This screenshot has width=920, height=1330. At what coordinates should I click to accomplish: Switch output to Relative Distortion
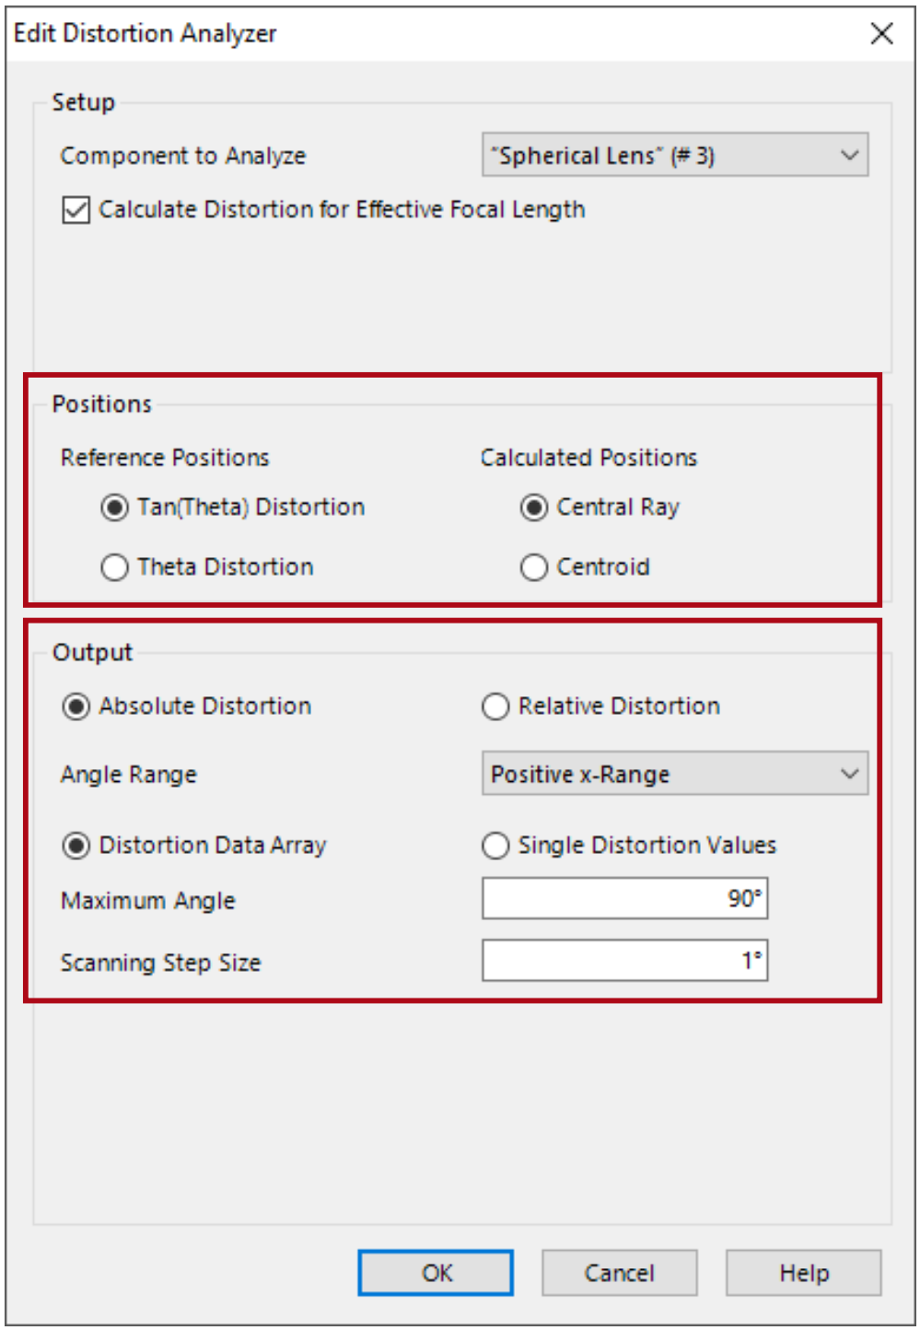(495, 706)
